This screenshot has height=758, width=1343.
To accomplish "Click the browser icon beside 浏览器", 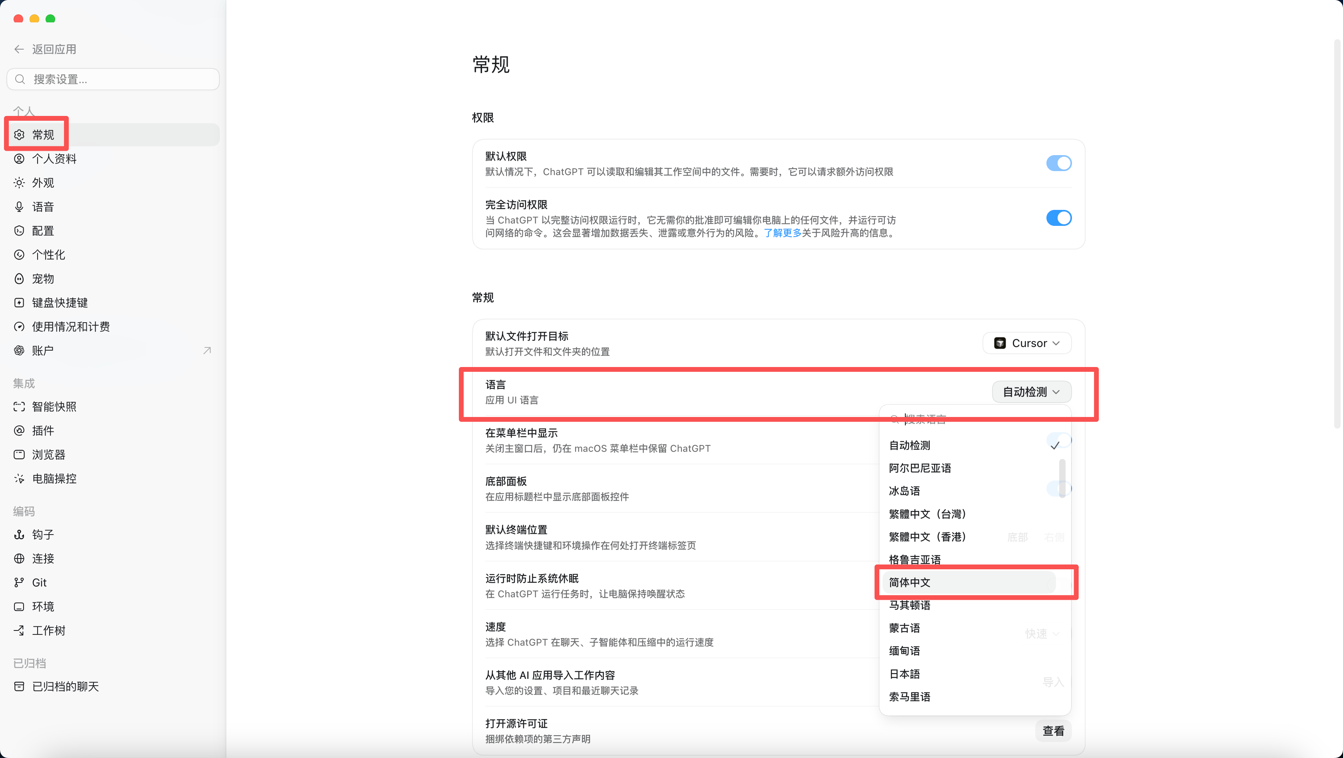I will click(x=19, y=455).
